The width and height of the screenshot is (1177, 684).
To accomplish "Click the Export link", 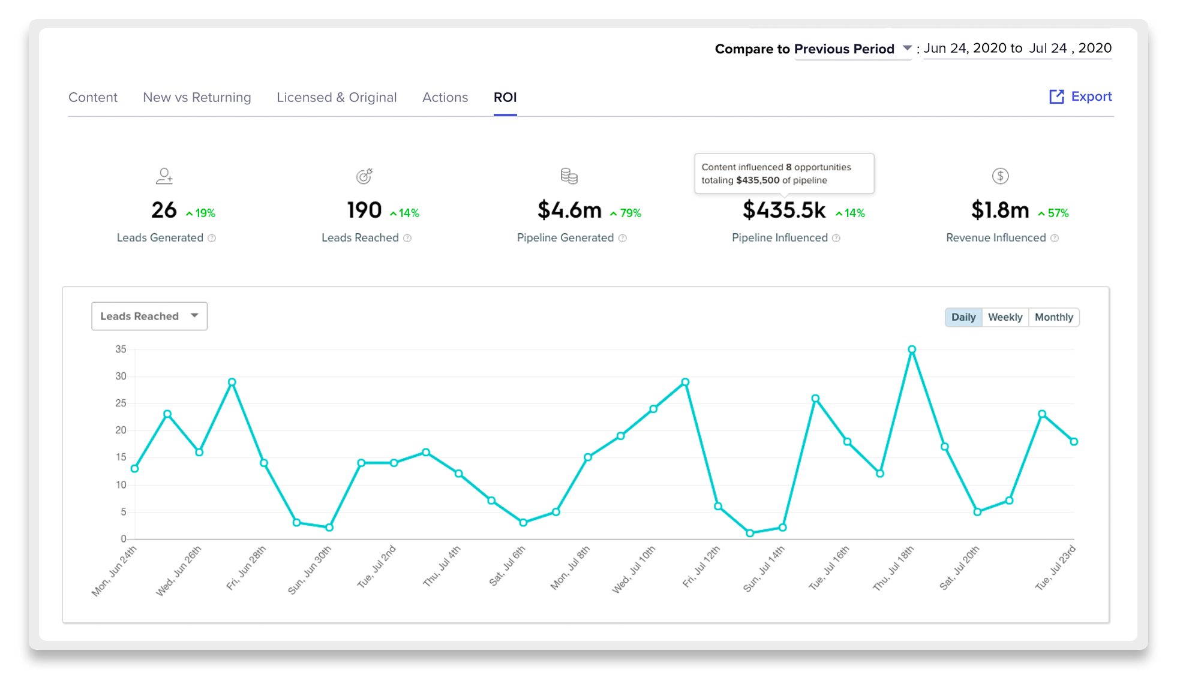I will [1091, 97].
